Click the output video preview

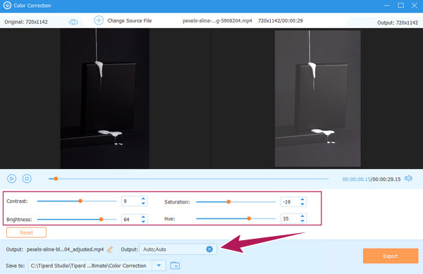pos(317,99)
